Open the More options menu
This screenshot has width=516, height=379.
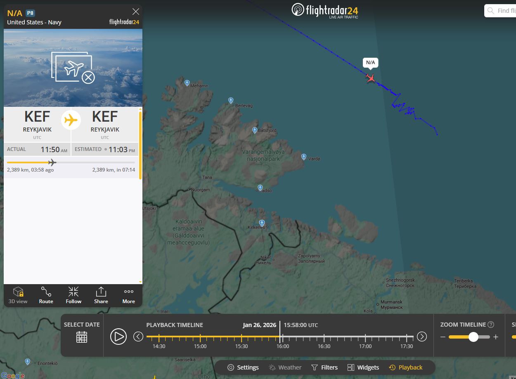tap(129, 295)
